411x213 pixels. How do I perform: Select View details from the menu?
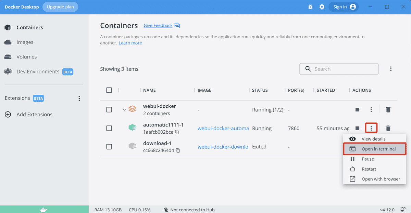pyautogui.click(x=375, y=139)
